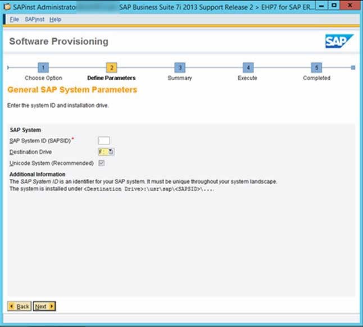Select step 1 Choose Option marker
This screenshot has height=327, width=363.
click(x=43, y=67)
